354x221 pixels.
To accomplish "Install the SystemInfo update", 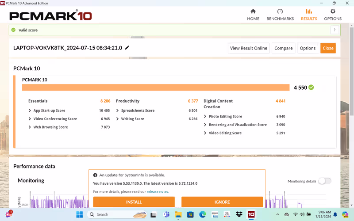I will pos(134,202).
